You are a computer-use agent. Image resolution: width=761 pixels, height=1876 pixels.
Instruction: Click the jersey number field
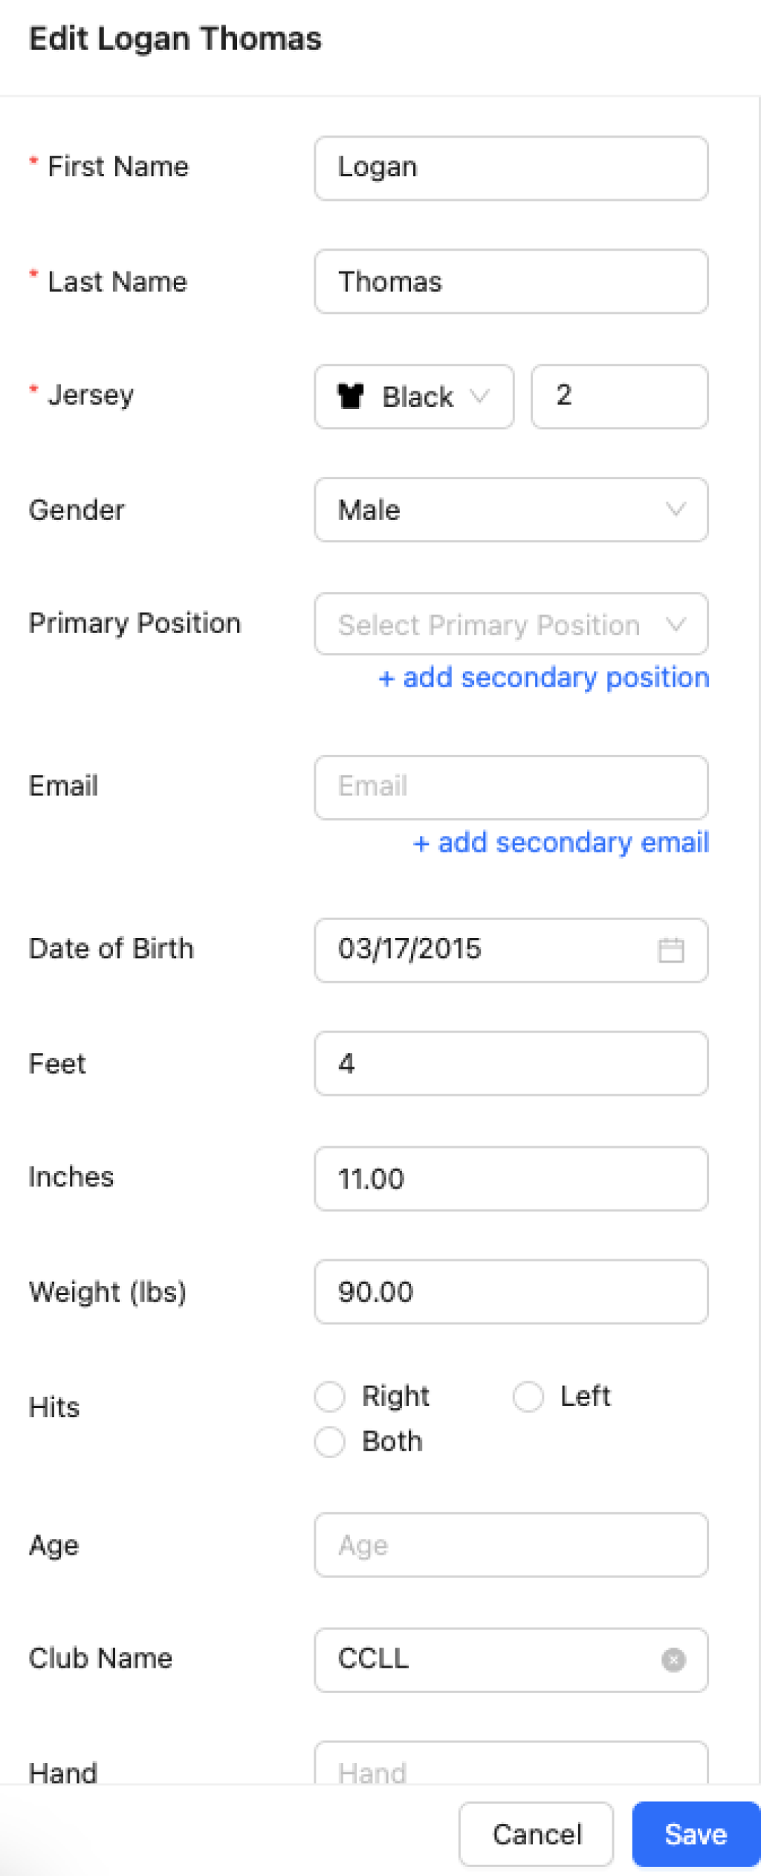click(619, 396)
